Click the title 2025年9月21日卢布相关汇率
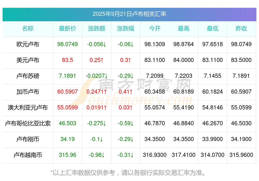259x181 pixels. pyautogui.click(x=129, y=14)
